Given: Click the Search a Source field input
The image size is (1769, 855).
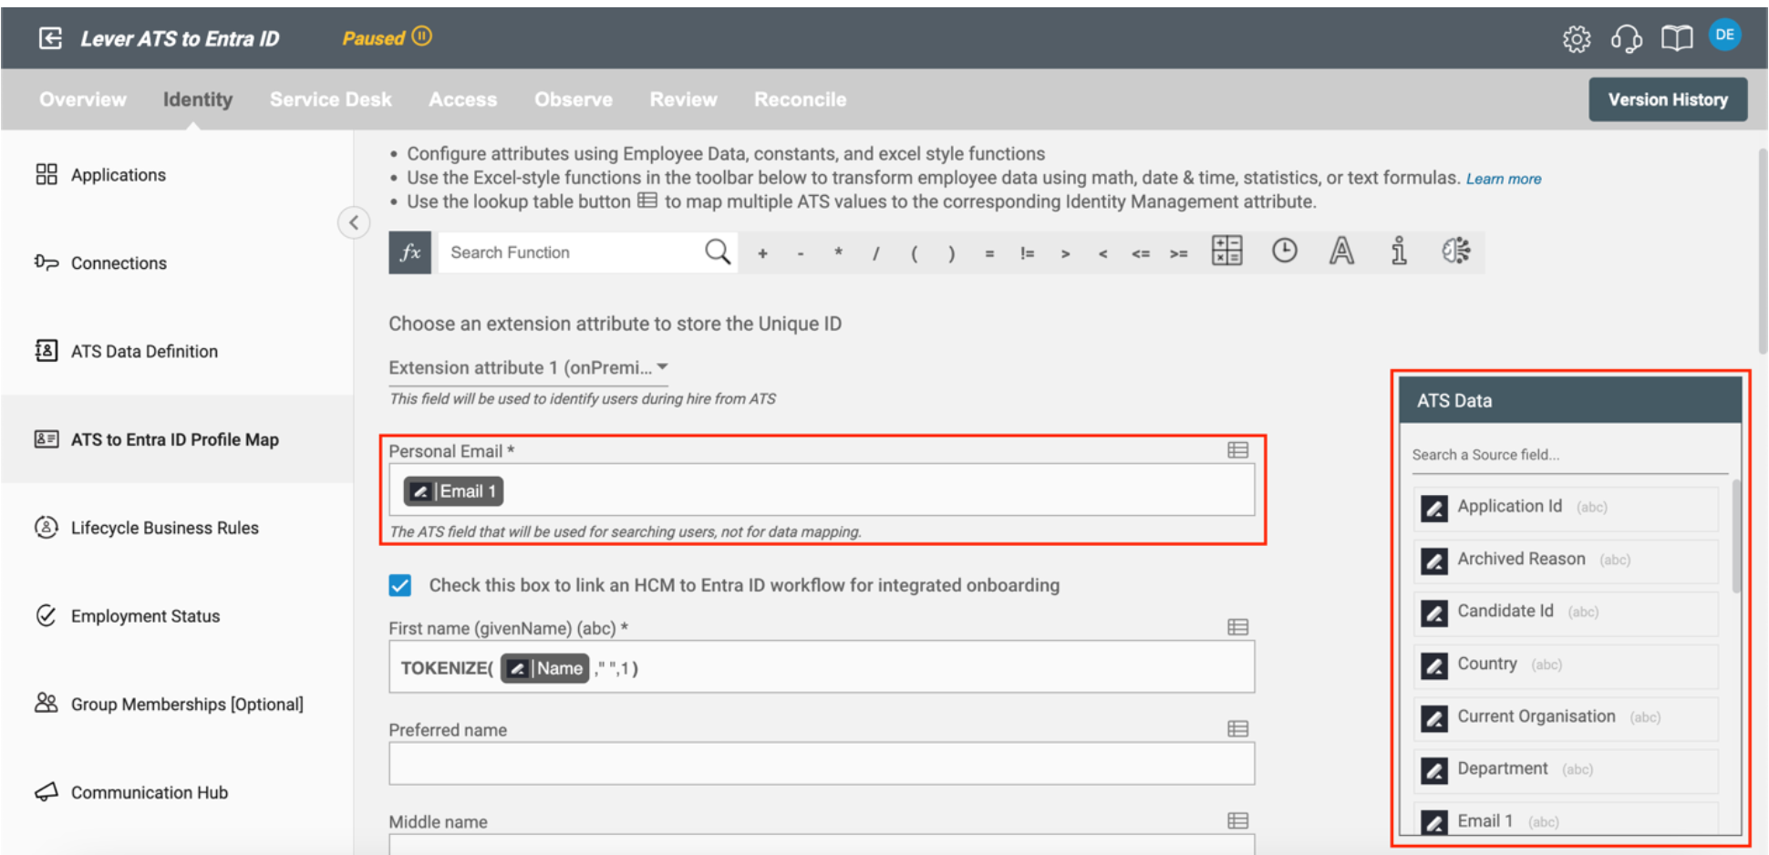Looking at the screenshot, I should (x=1568, y=455).
